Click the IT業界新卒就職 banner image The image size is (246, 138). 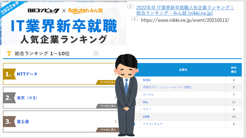(63, 23)
